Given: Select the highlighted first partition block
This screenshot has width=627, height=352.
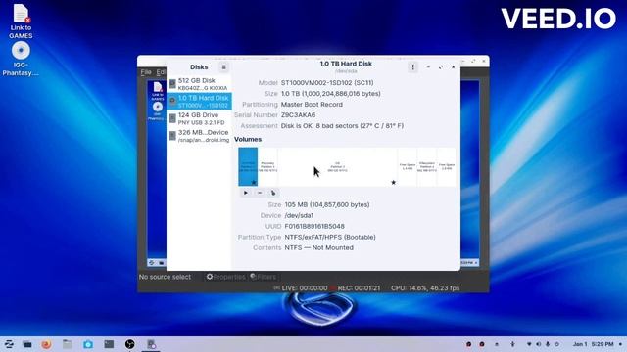Looking at the screenshot, I should (248, 167).
